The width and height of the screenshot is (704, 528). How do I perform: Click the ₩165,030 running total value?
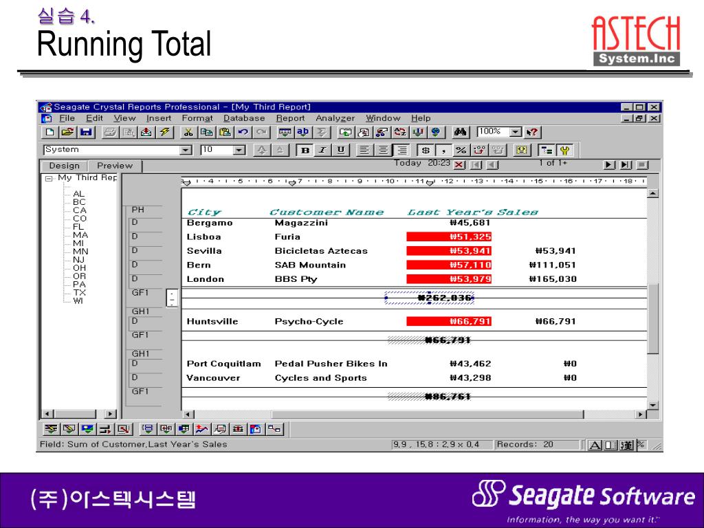coord(553,279)
